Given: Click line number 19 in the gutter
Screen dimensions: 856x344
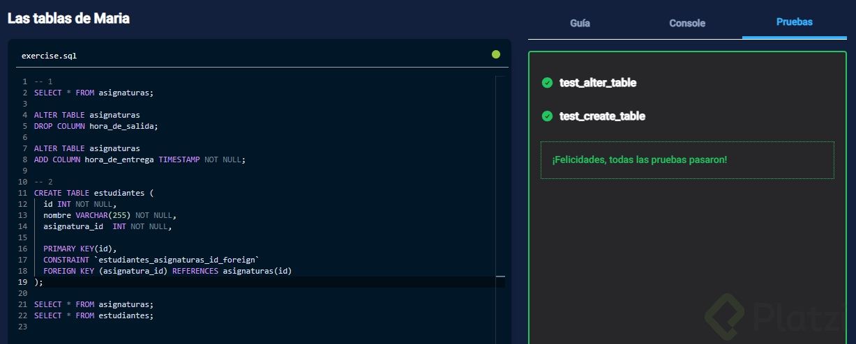Looking at the screenshot, I should 23,282.
